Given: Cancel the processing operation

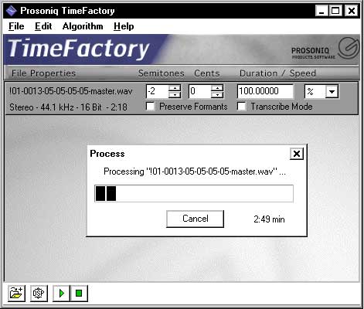Looking at the screenshot, I should click(x=195, y=219).
